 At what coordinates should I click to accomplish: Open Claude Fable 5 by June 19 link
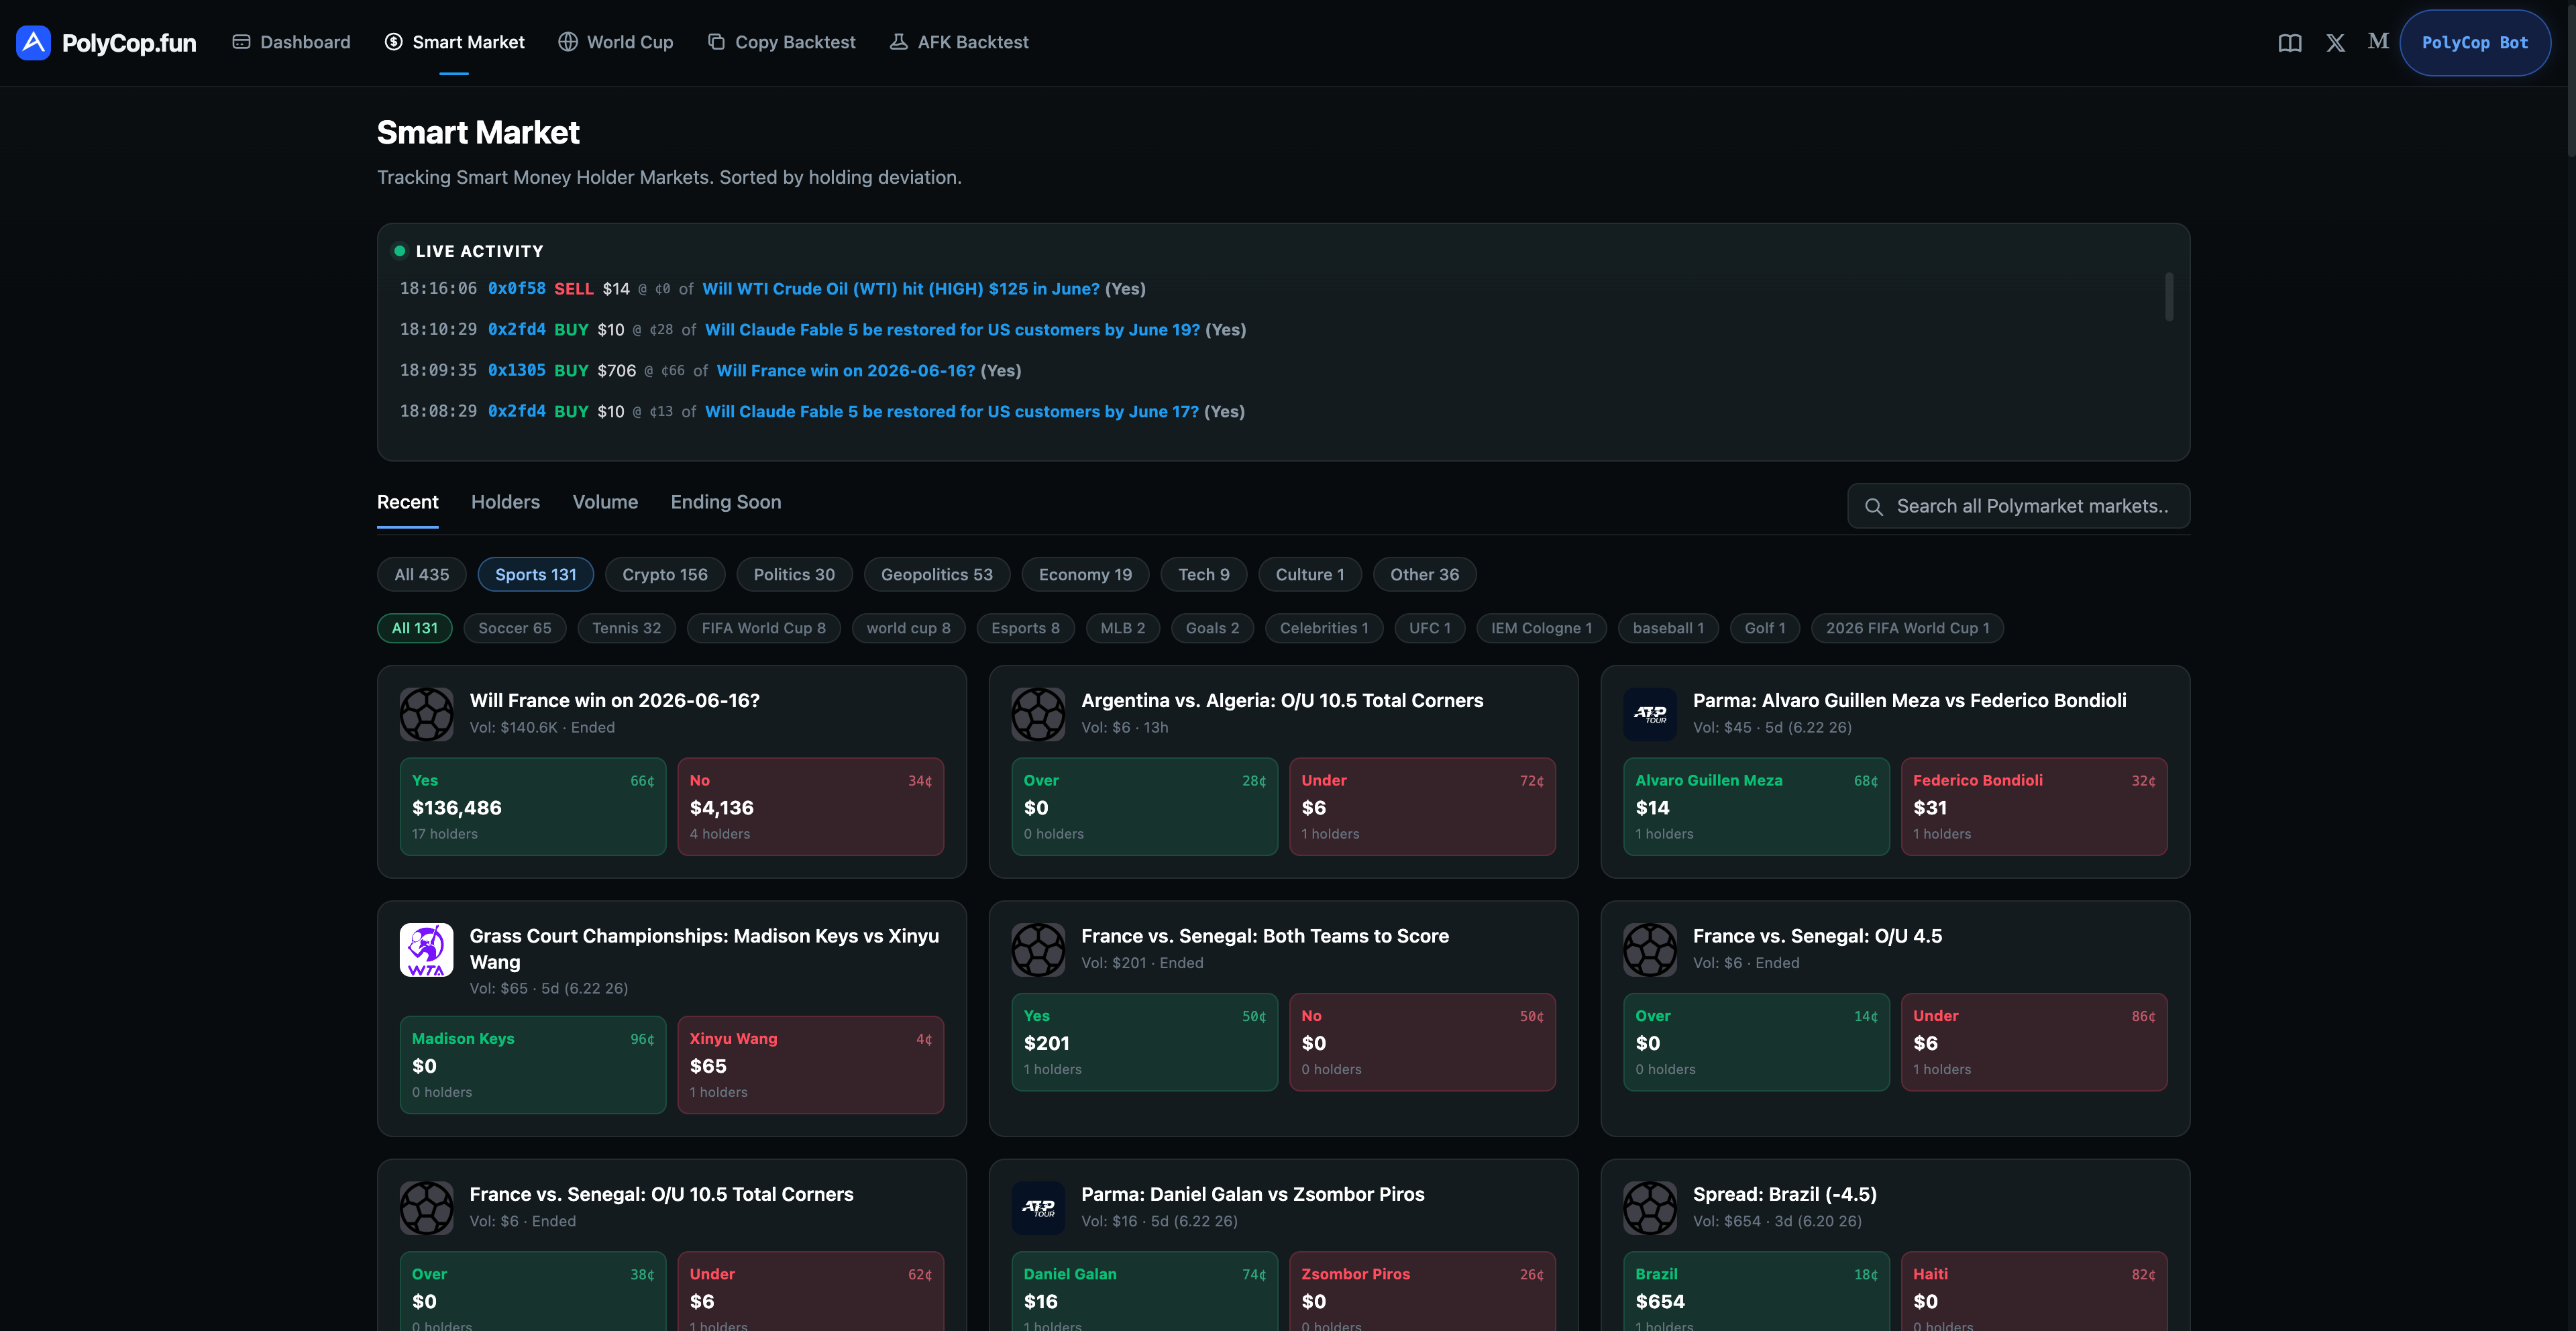click(952, 330)
